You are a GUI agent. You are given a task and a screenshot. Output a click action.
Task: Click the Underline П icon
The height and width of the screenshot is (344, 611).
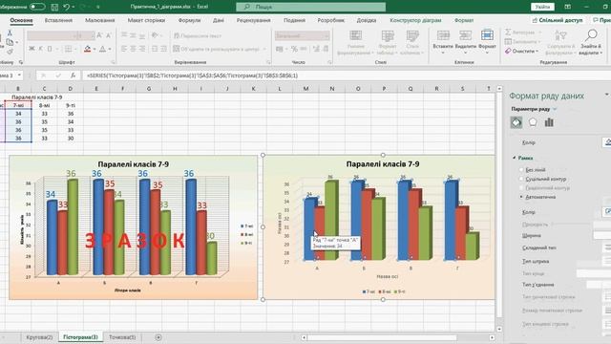coord(50,49)
